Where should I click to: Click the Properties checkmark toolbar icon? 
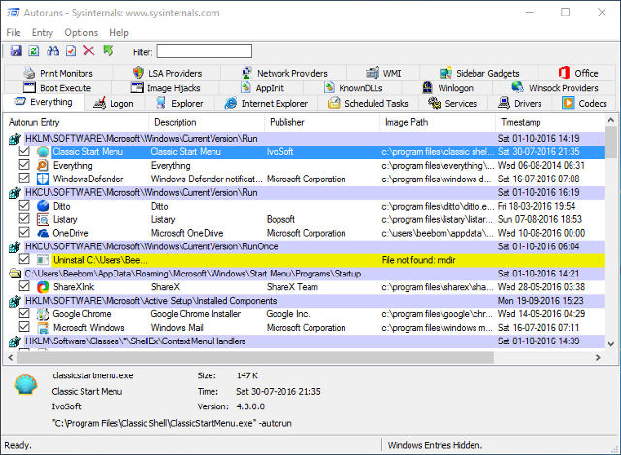point(71,50)
